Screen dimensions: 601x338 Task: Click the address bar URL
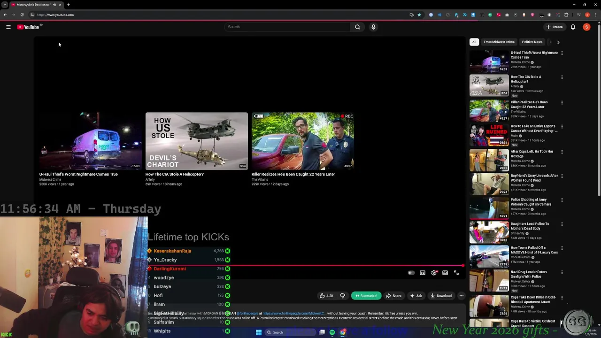point(55,15)
